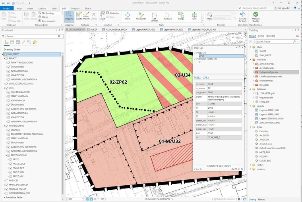Select the Move tool in the Tools gallery
Screen dimensions: 302x202
[128, 16]
